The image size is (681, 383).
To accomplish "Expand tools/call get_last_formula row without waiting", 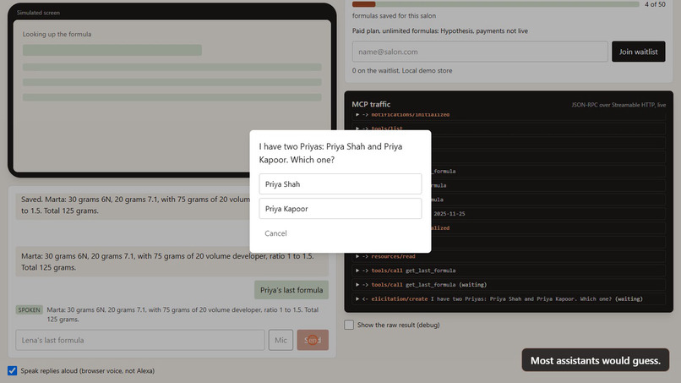I will point(509,271).
